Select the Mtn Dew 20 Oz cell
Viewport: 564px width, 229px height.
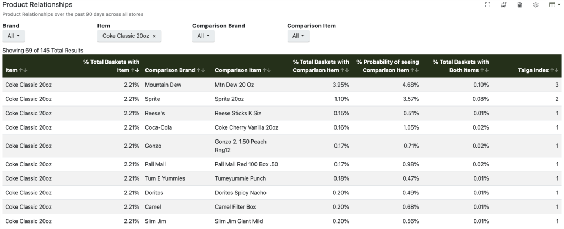234,85
